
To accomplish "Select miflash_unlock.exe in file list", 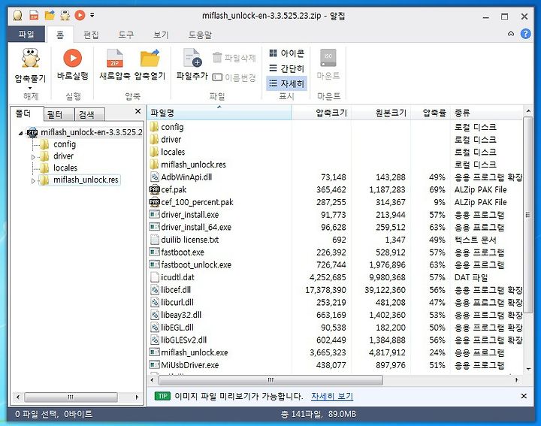I will click(x=195, y=352).
